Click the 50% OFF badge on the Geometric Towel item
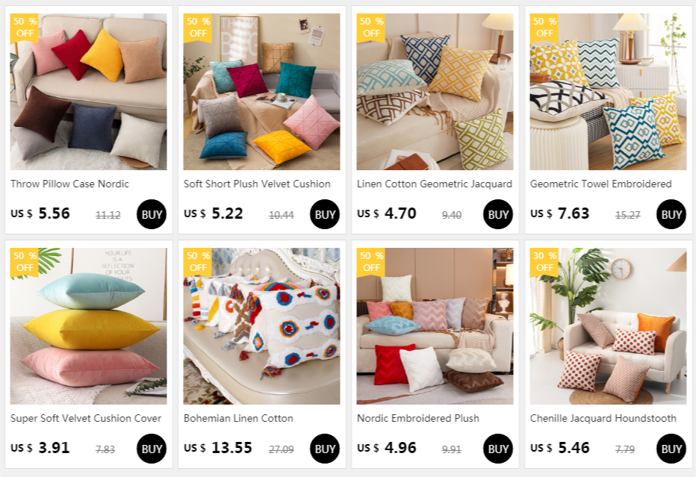 coord(544,28)
